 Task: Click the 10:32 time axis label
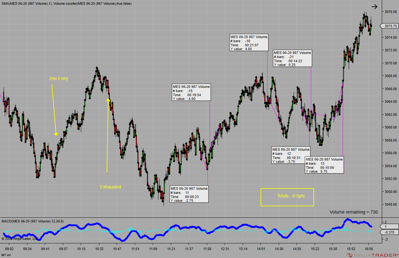coord(99,249)
